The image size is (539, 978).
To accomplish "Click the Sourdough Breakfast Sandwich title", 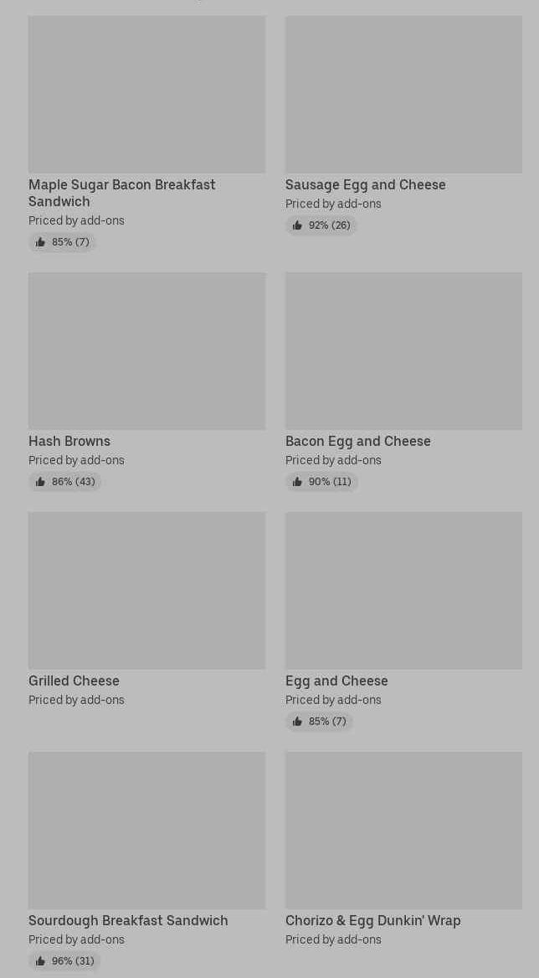I will click(x=128, y=920).
